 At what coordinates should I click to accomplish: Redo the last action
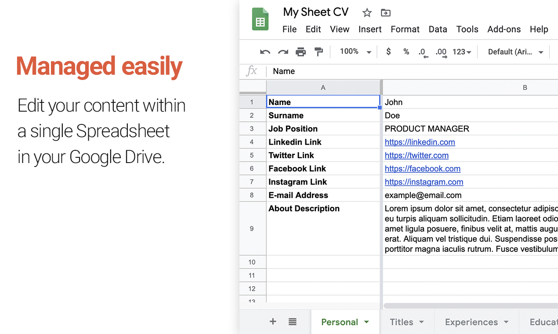tap(283, 52)
